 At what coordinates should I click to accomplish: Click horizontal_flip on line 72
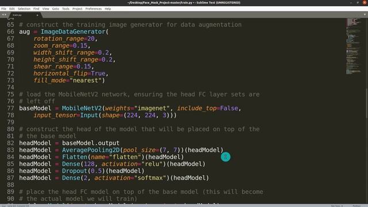(60, 74)
